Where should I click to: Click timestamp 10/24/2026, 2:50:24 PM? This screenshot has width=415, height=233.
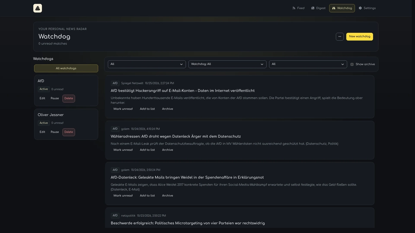point(146,170)
